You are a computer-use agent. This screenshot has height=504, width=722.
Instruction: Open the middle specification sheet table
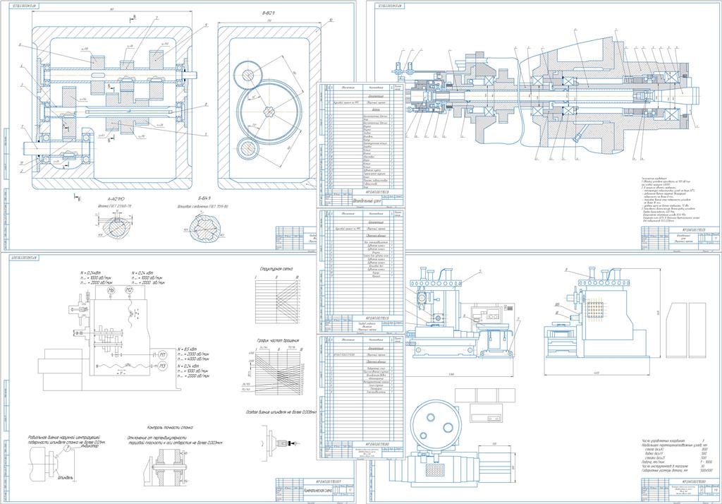pyautogui.click(x=360, y=271)
